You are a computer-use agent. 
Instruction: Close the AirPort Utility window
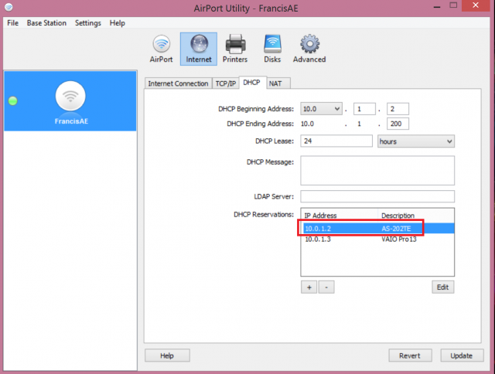(476, 5)
